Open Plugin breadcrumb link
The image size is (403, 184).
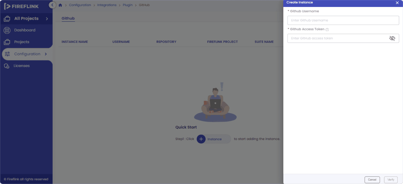tap(128, 5)
